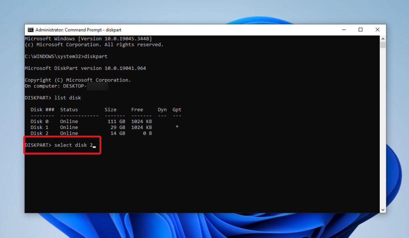Click the maximize window icon
The width and height of the screenshot is (409, 238).
(361, 30)
